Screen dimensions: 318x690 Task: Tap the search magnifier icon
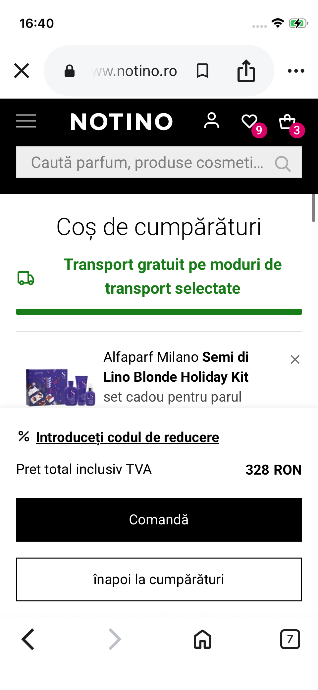(283, 163)
